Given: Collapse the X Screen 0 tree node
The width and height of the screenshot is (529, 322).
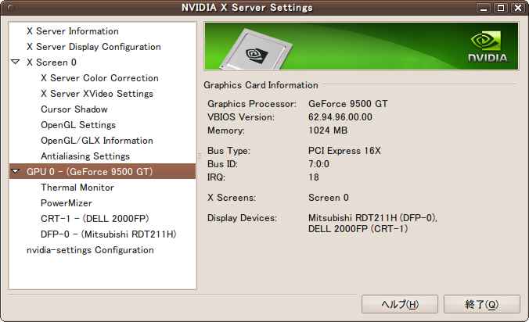Looking at the screenshot, I should tap(16, 63).
